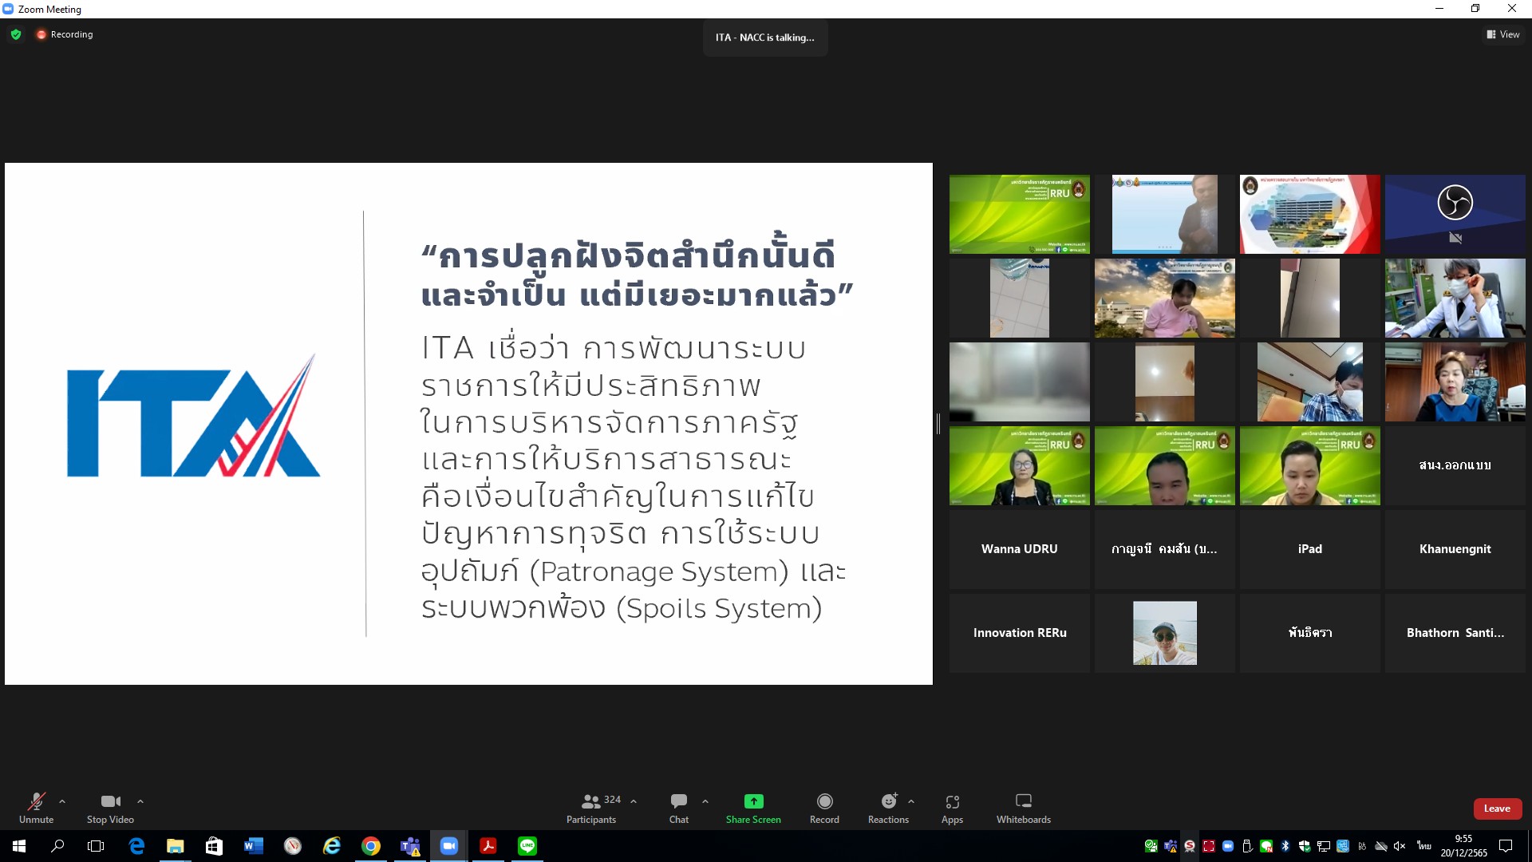Select tile of woman in blue blouse

(1455, 382)
